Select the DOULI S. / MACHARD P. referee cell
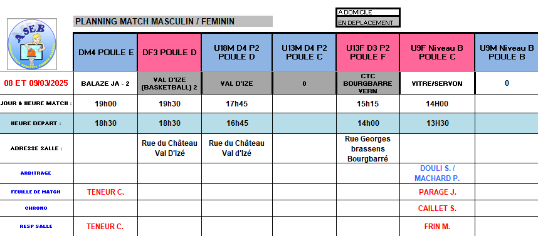Image resolution: width=538 pixels, height=236 pixels. [437, 173]
